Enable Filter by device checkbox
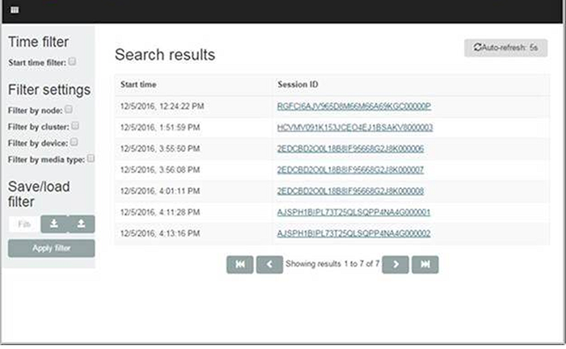Screen dimensions: 566x349 tap(73, 142)
